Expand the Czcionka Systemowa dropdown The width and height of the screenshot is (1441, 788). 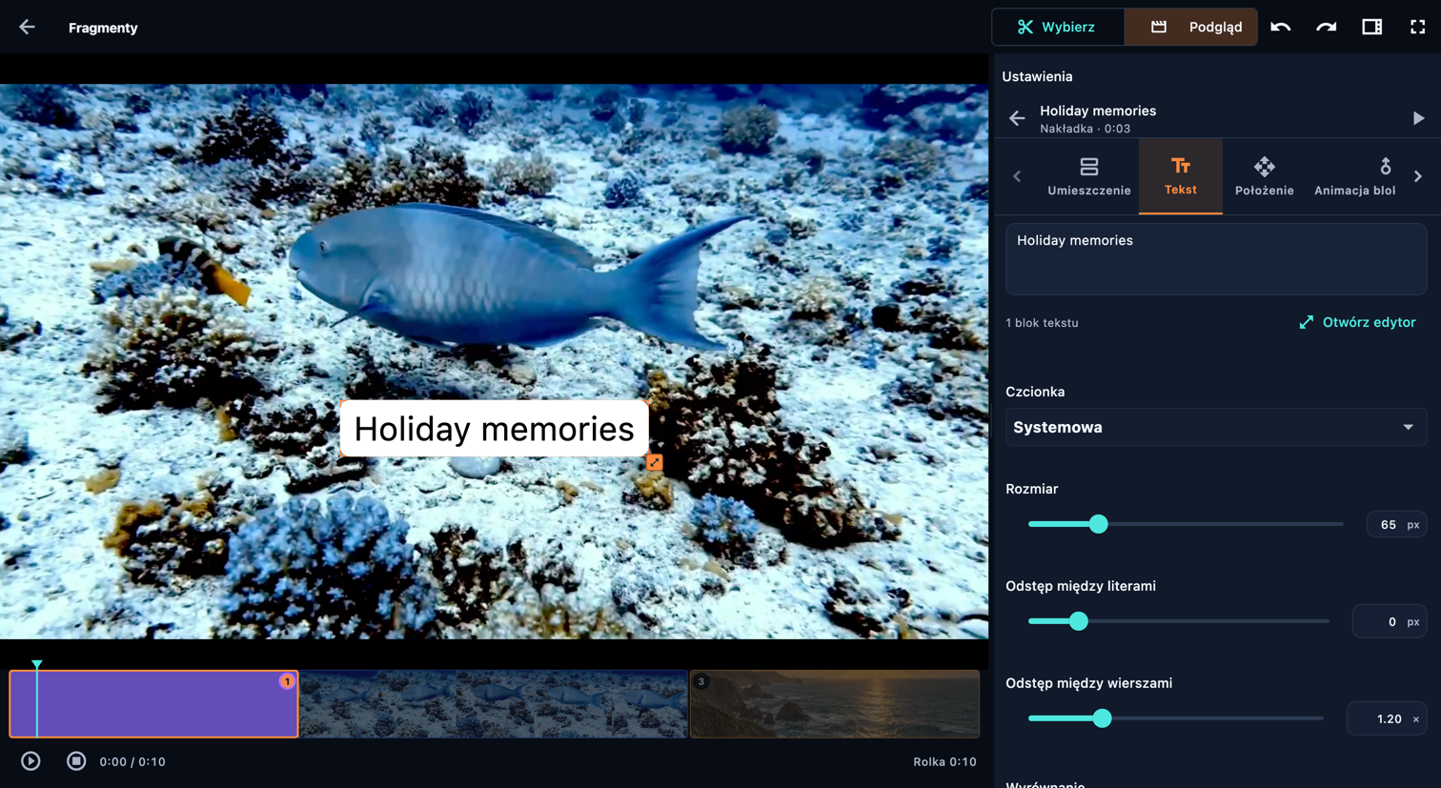[1216, 427]
